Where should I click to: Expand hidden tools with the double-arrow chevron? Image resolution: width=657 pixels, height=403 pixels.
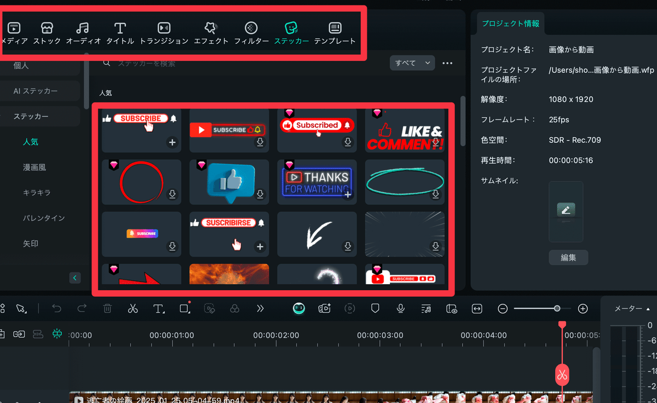260,308
